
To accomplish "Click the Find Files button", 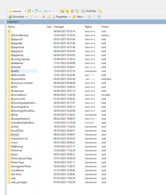I will 89,11.
